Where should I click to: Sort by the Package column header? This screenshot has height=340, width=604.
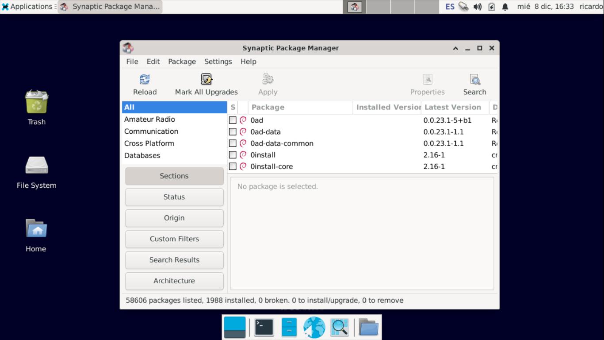pos(300,107)
